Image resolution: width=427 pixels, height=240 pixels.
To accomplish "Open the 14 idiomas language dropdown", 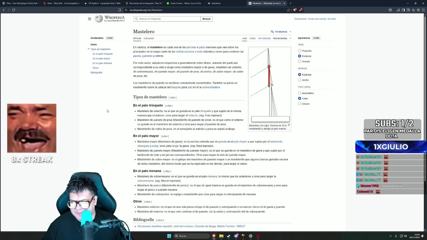I will 281,32.
